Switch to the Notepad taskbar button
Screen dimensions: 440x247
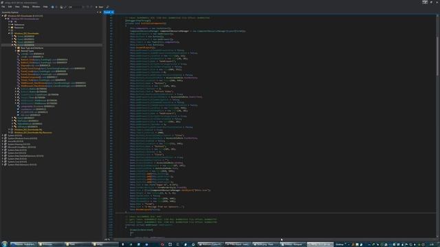pyautogui.click(x=293, y=244)
